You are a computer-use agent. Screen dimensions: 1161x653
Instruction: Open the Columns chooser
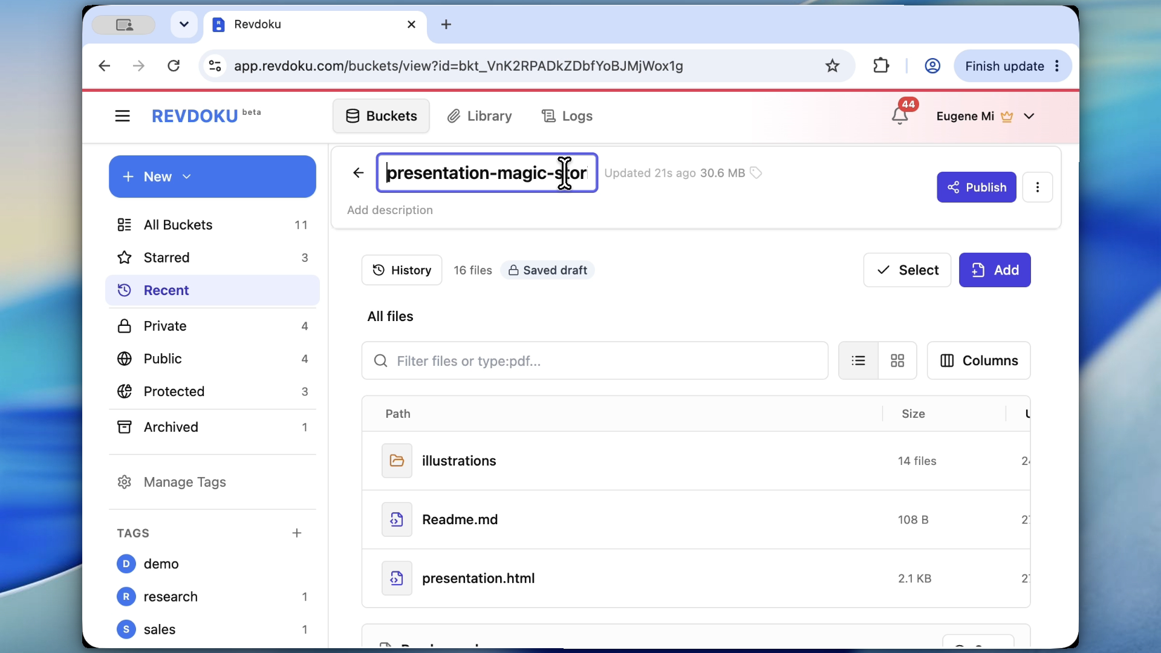979,361
